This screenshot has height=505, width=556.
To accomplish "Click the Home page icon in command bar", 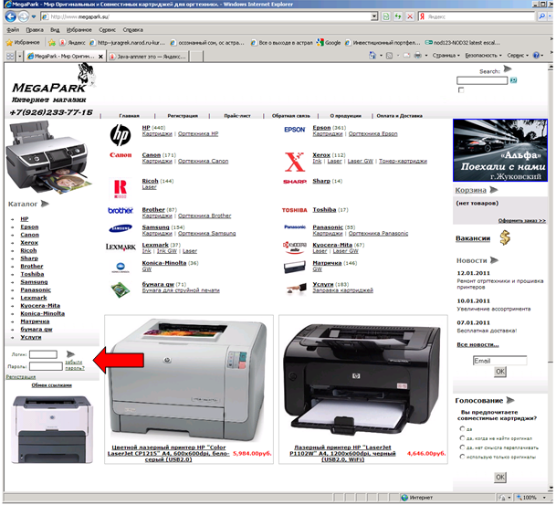I will pyautogui.click(x=372, y=56).
